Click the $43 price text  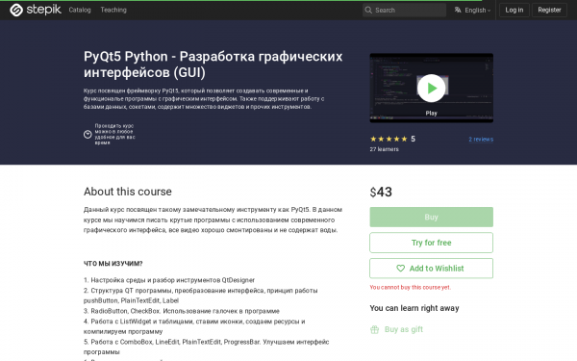click(381, 192)
